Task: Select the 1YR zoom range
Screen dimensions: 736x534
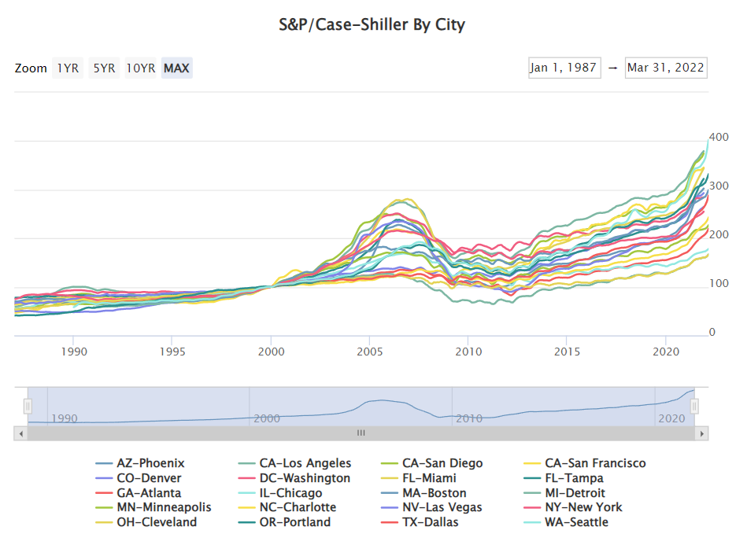Action: 68,68
